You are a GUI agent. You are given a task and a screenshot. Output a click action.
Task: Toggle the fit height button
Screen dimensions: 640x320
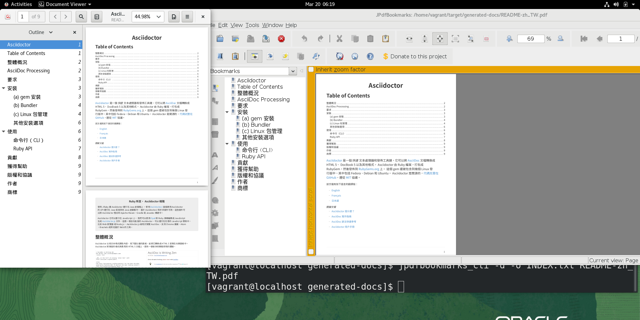[x=425, y=39]
